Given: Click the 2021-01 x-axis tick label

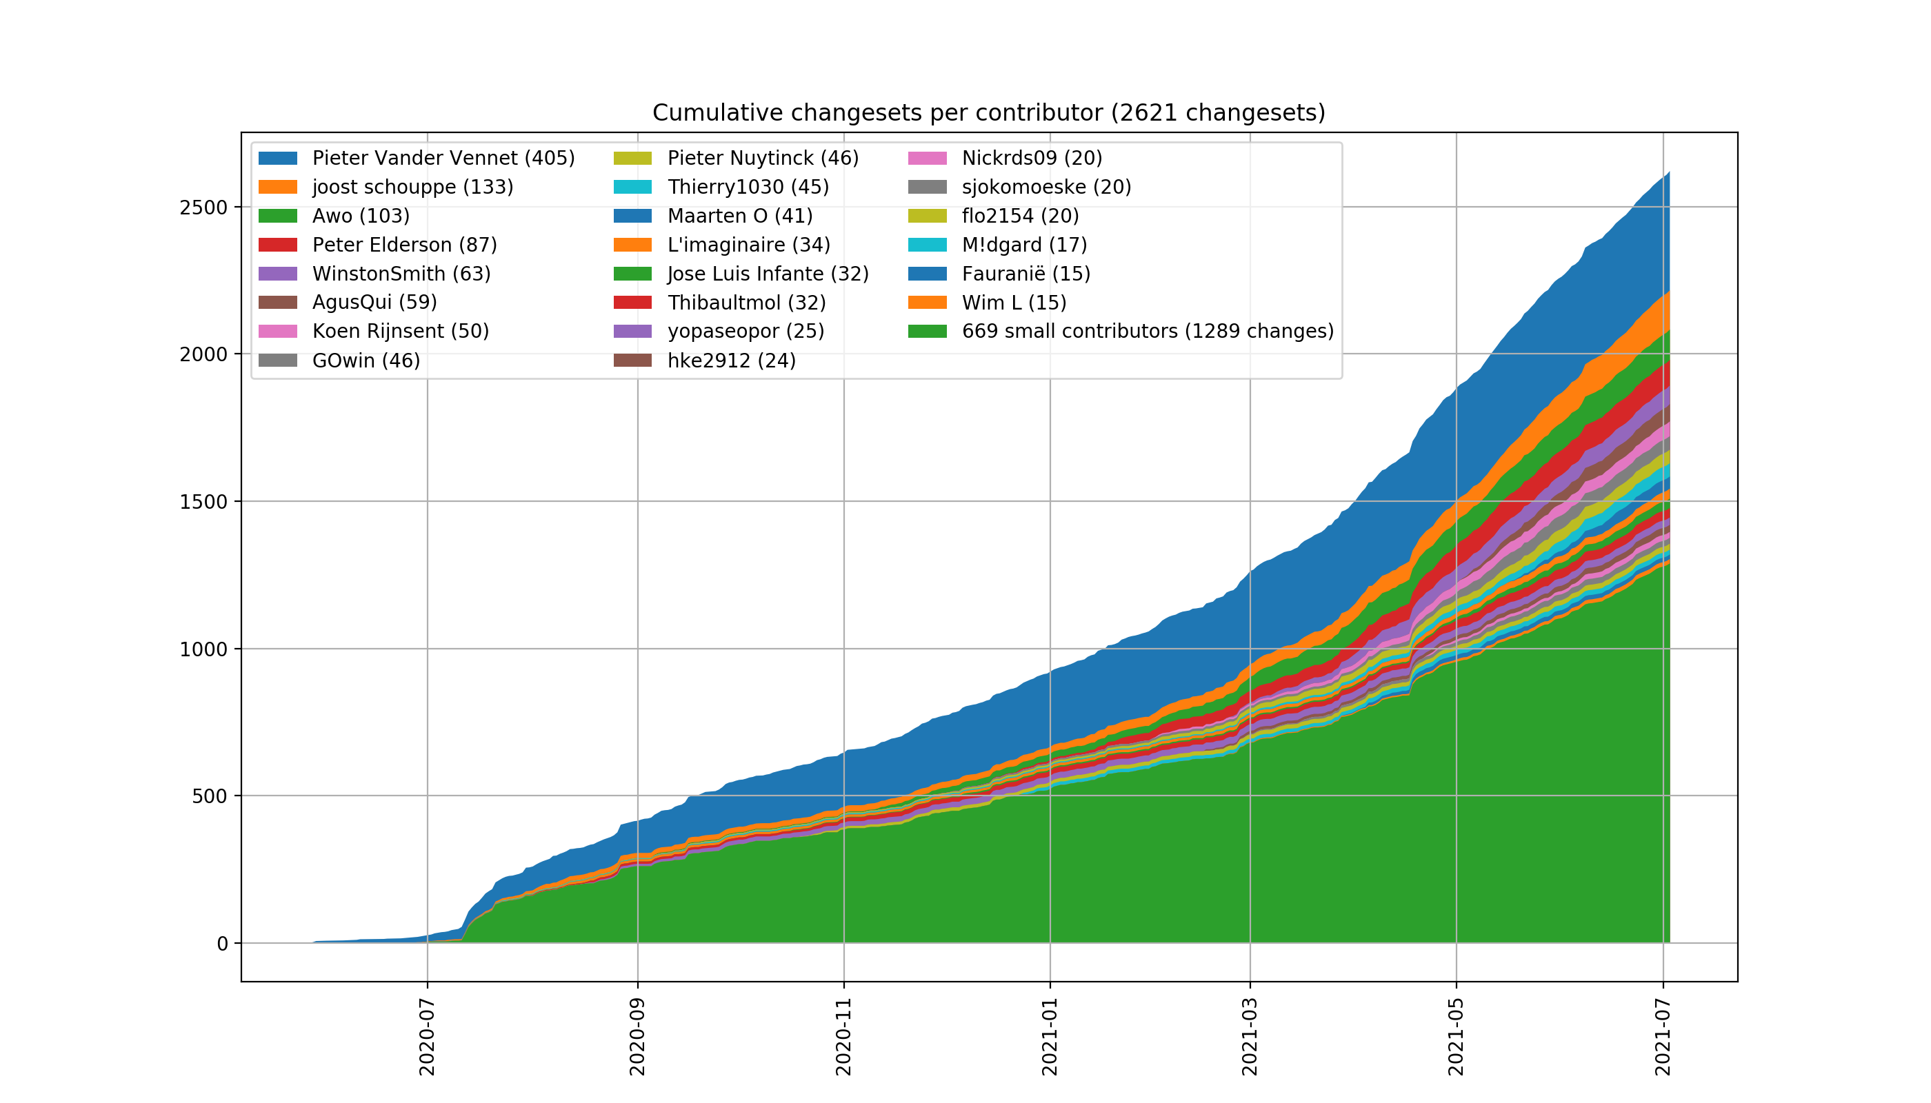Looking at the screenshot, I should (x=1050, y=1037).
